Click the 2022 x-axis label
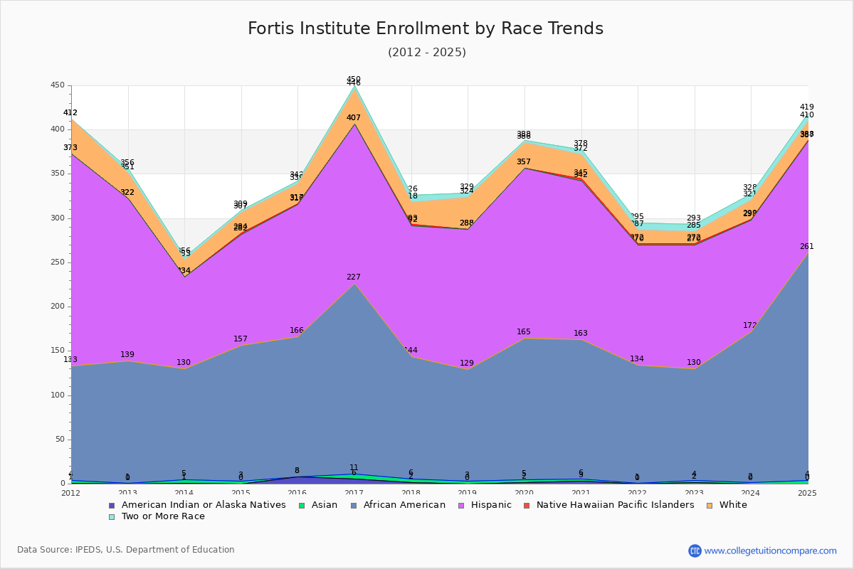 coord(637,492)
